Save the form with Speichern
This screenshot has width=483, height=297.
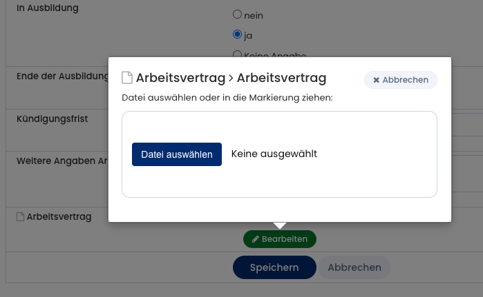pos(274,267)
